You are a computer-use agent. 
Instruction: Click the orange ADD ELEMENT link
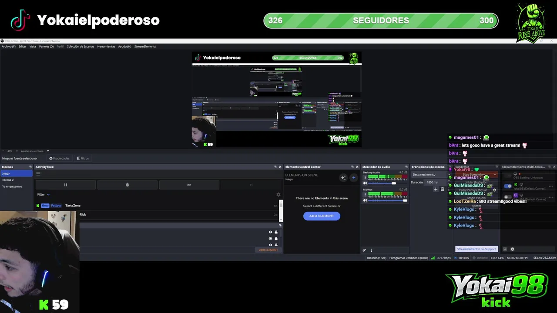coord(268,250)
